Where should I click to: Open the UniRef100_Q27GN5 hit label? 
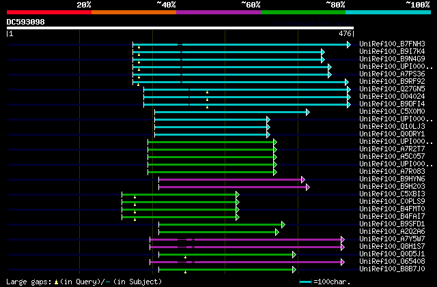[x=392, y=89]
